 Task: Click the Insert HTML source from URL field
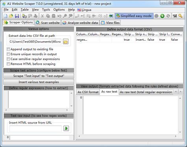(35, 129)
